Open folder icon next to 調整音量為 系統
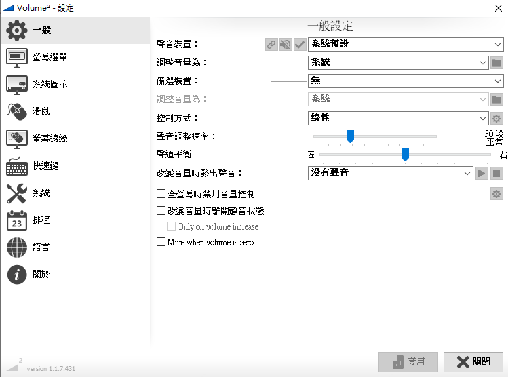Viewport: 508px width, 377px height. [496, 63]
